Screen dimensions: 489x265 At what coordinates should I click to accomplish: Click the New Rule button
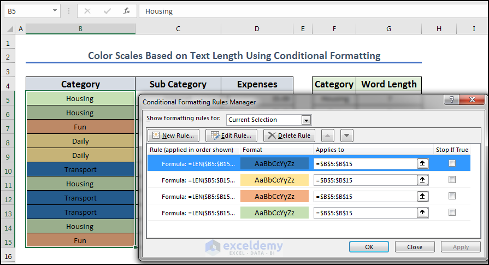(x=174, y=136)
